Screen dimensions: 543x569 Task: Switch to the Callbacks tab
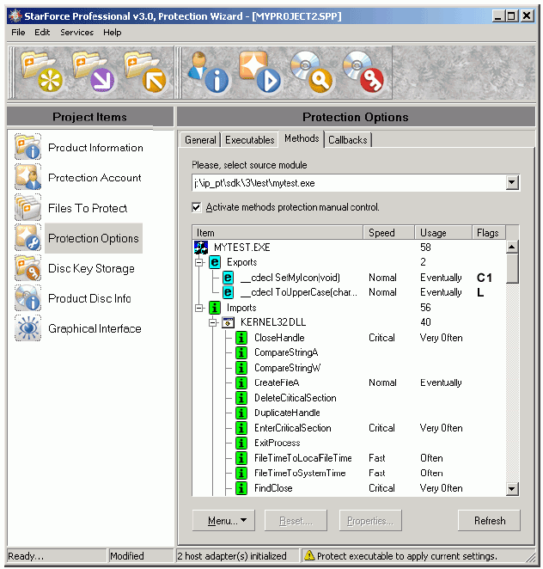(347, 140)
